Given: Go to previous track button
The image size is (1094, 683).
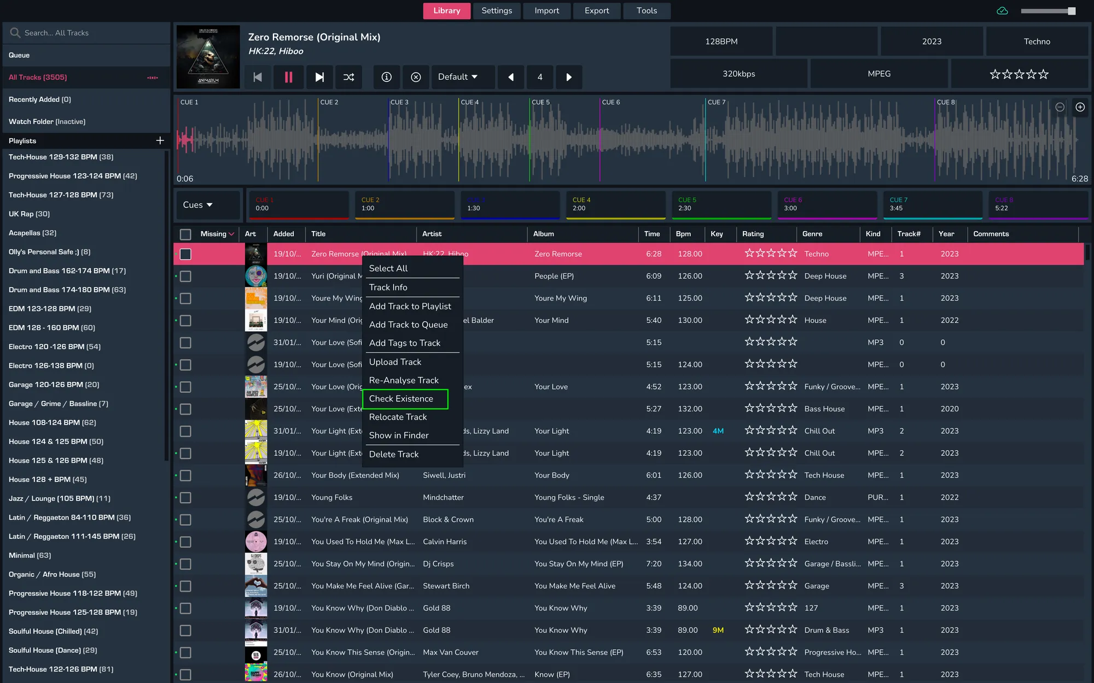Looking at the screenshot, I should point(257,77).
